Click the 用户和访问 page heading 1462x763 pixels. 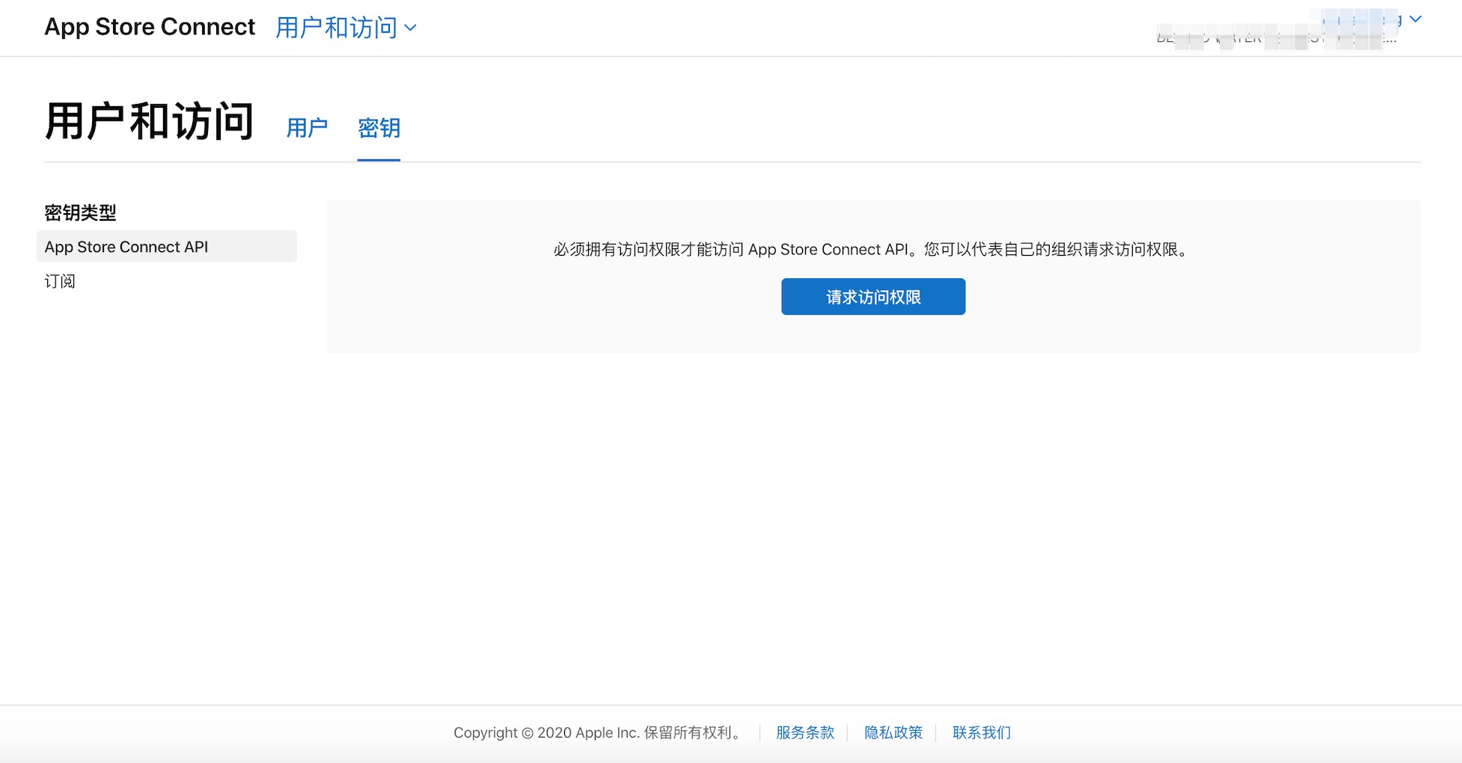click(149, 121)
